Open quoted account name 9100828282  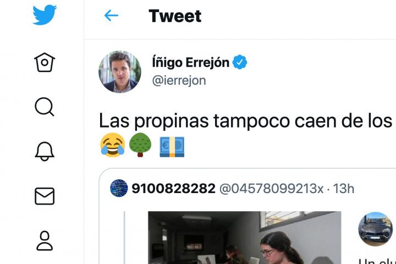pos(173,189)
